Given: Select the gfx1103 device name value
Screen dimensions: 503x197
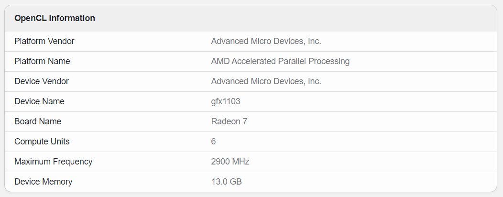Looking at the screenshot, I should [226, 101].
